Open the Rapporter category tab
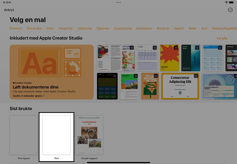 [x=66, y=28]
